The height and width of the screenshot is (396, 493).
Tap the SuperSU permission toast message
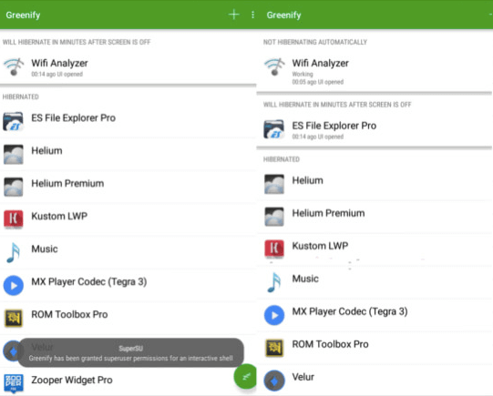131,353
